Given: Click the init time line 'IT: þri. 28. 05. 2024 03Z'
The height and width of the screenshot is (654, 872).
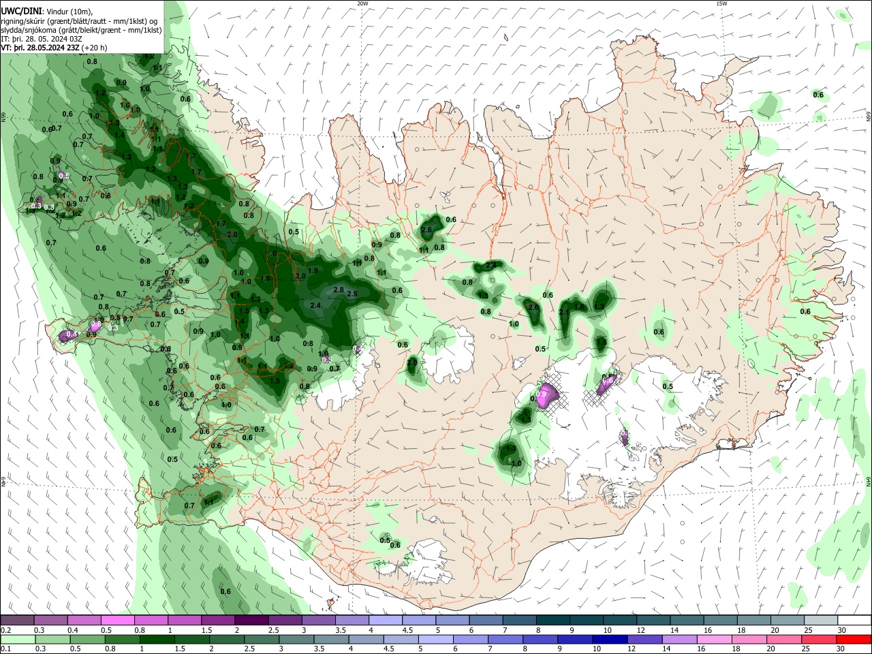Looking at the screenshot, I should pyautogui.click(x=43, y=39).
